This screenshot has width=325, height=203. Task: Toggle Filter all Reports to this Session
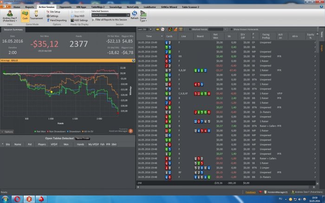point(94,20)
